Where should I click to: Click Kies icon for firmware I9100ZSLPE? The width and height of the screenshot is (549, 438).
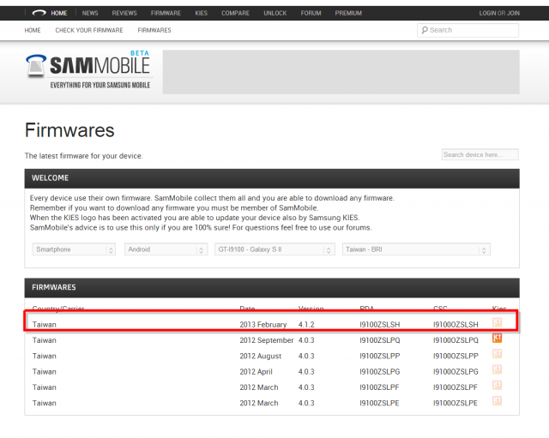point(497,401)
